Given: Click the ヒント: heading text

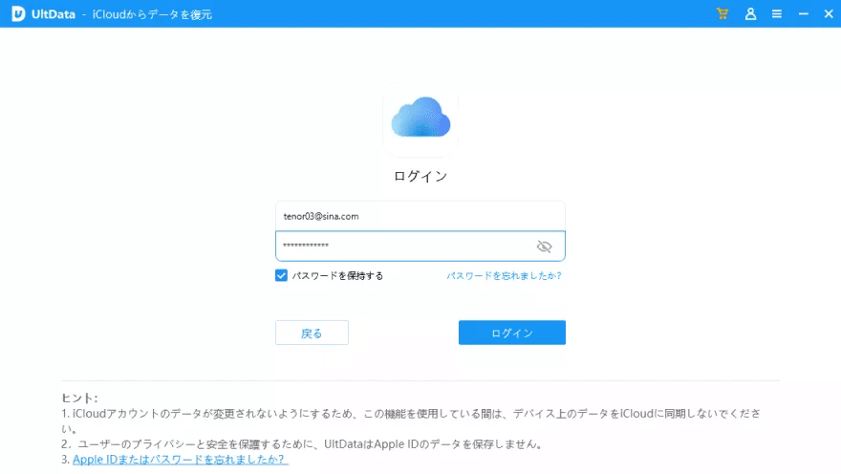Looking at the screenshot, I should (79, 398).
